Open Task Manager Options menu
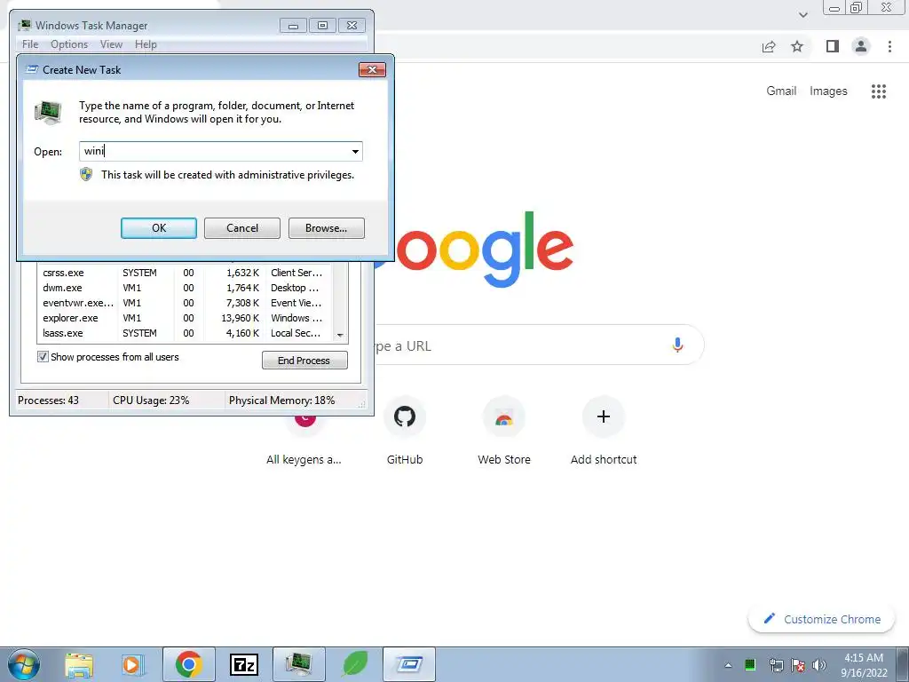The width and height of the screenshot is (909, 682). coord(69,44)
